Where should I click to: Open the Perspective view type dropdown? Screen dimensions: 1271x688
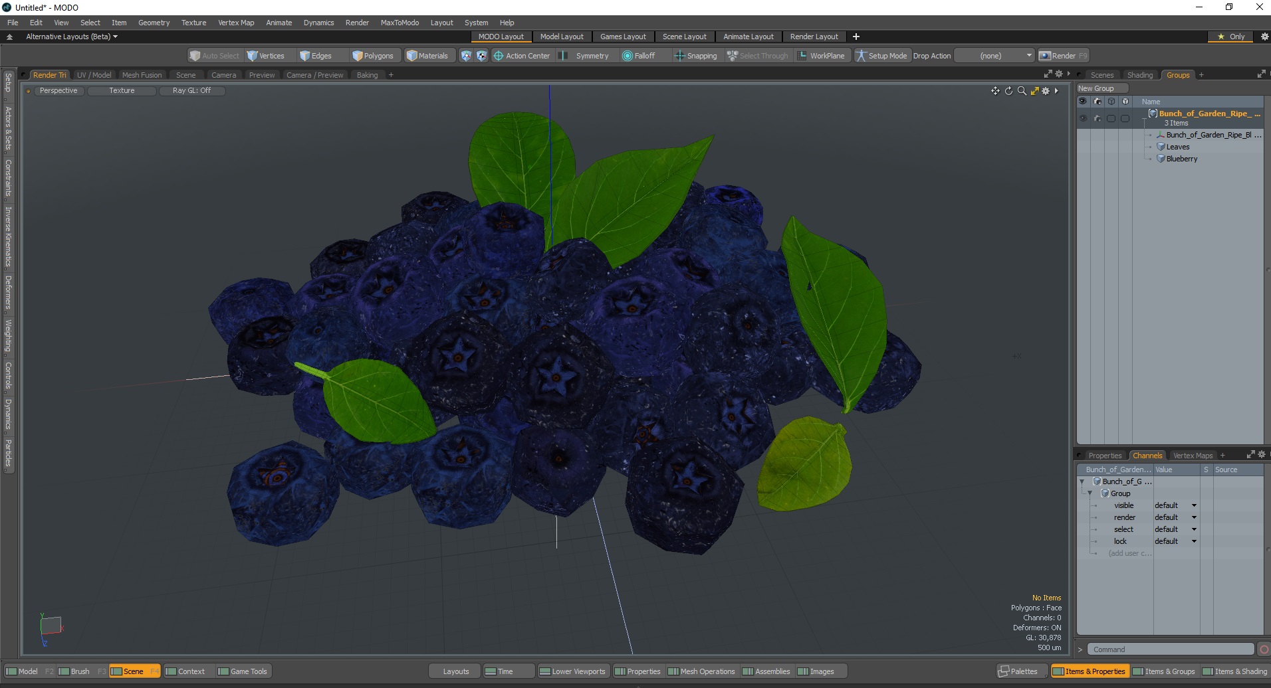[x=58, y=90]
